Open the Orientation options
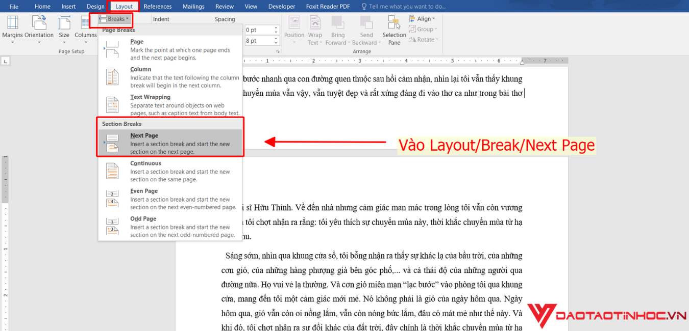This screenshot has height=331, width=689. click(39, 30)
